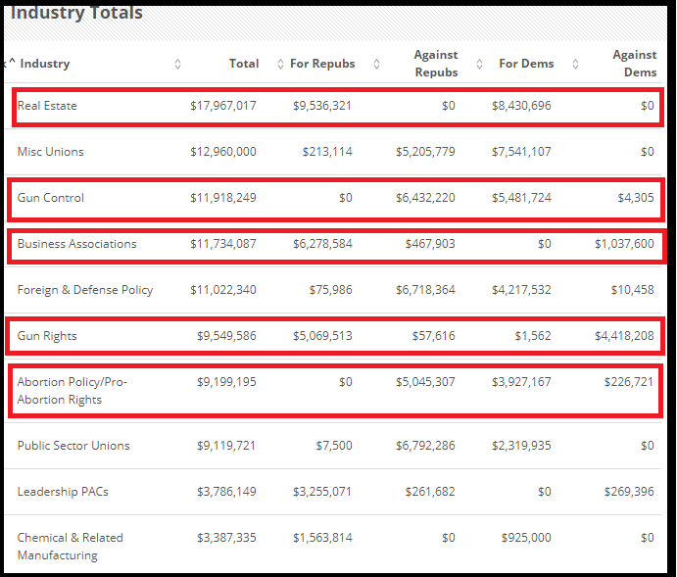Select the For Dems column header

coord(526,64)
